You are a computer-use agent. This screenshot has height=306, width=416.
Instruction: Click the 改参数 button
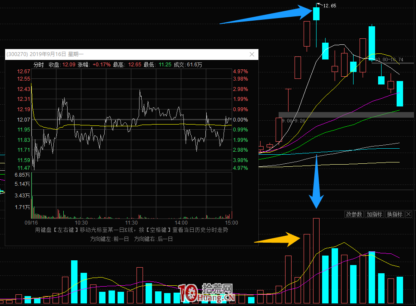tap(354, 214)
